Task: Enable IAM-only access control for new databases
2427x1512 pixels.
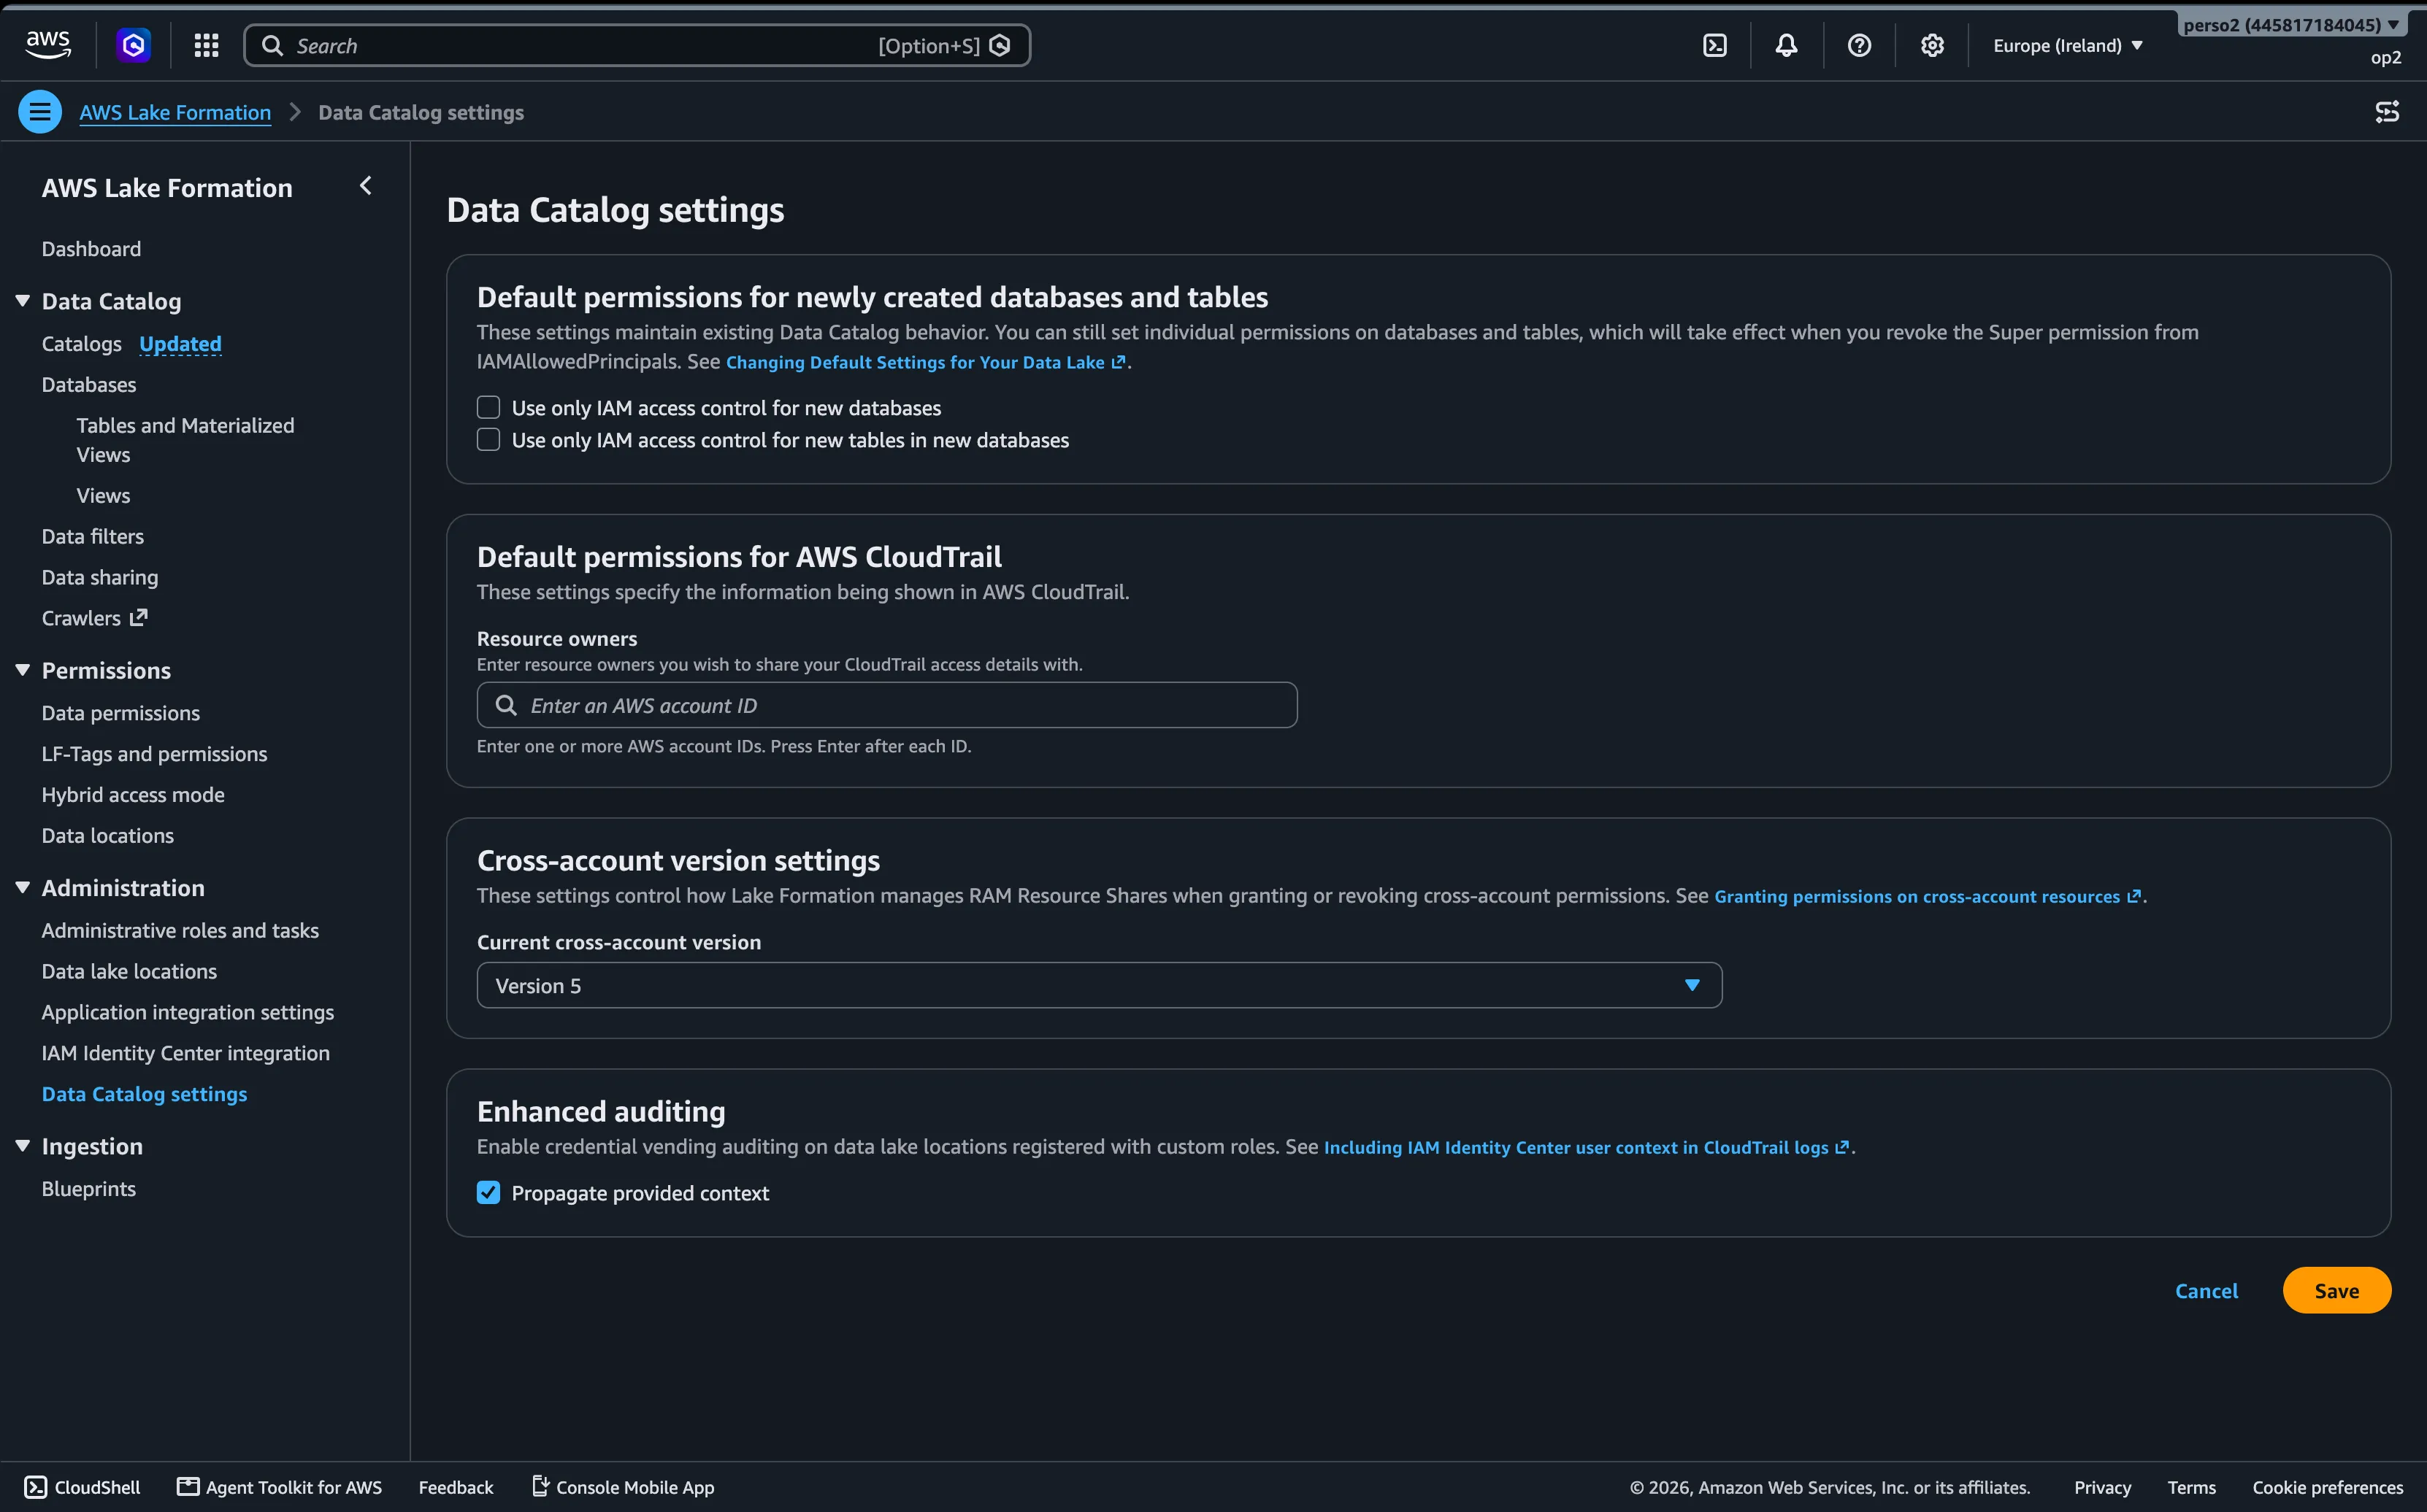Action: point(488,407)
